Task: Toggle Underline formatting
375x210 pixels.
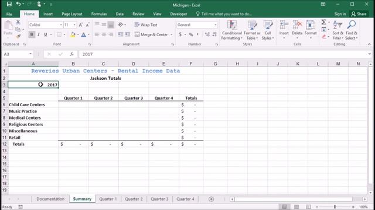Action: click(x=46, y=34)
